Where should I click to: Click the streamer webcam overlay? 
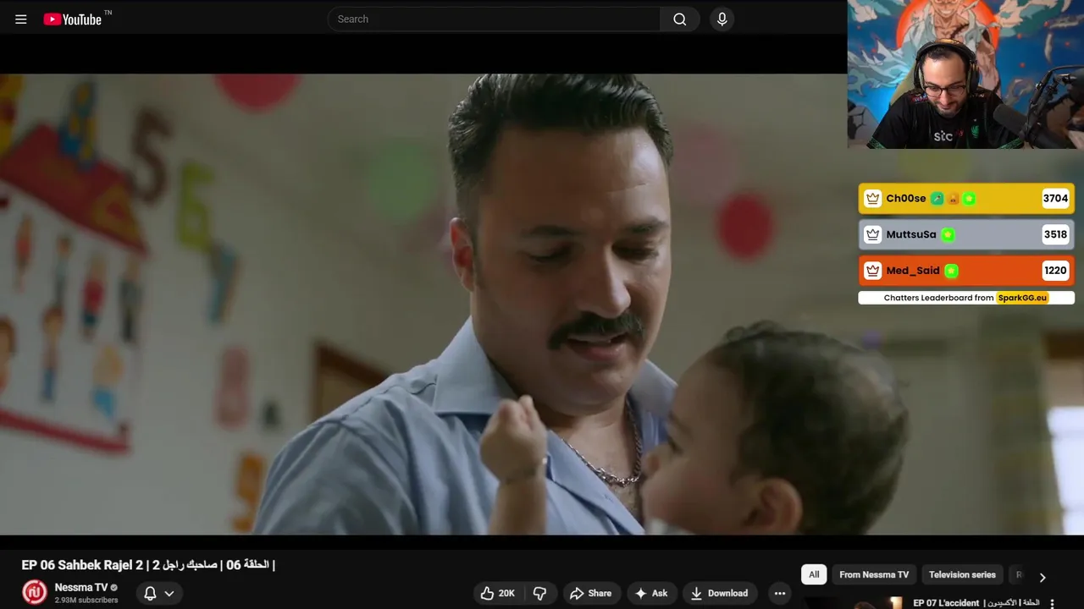pos(965,74)
